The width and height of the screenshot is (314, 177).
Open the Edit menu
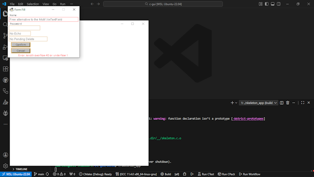(x=21, y=4)
